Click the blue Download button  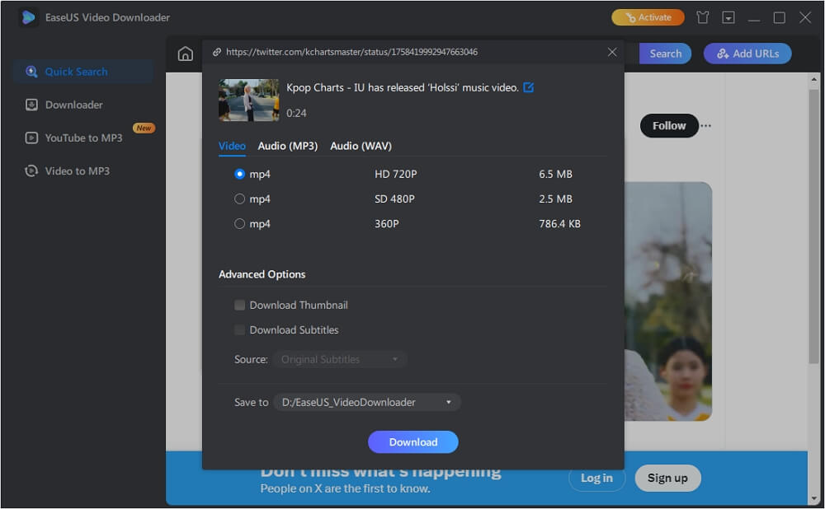pyautogui.click(x=413, y=442)
